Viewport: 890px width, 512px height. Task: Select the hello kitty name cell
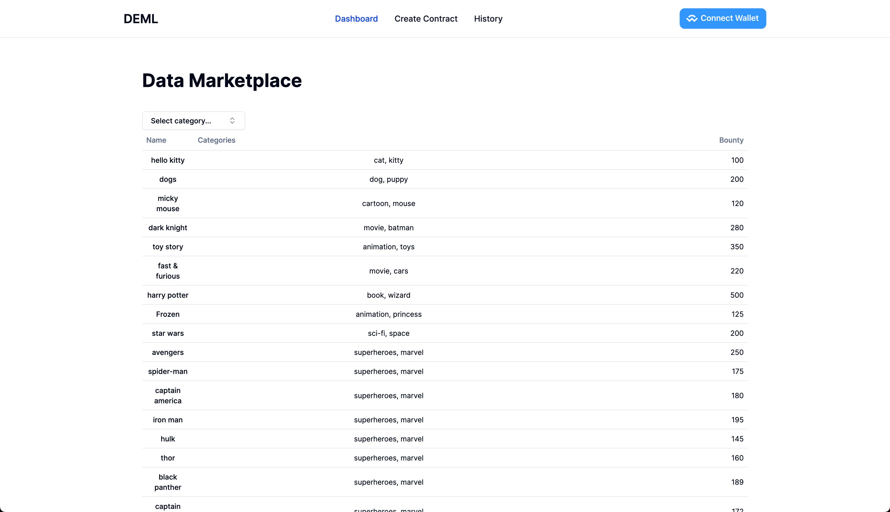[168, 160]
